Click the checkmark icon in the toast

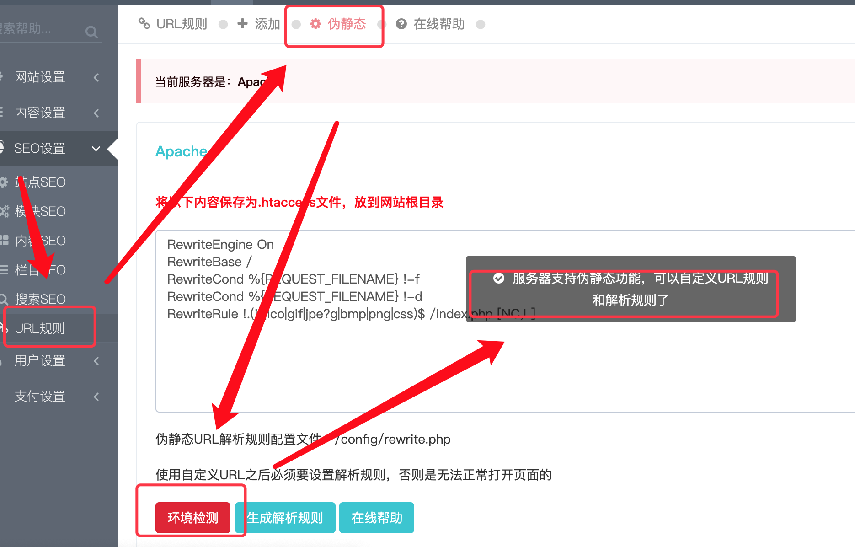[x=499, y=278]
